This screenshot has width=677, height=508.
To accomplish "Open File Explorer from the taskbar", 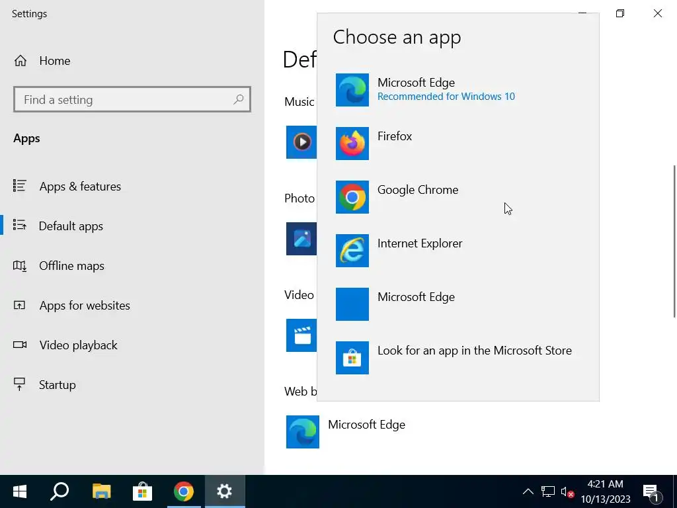I will [101, 491].
